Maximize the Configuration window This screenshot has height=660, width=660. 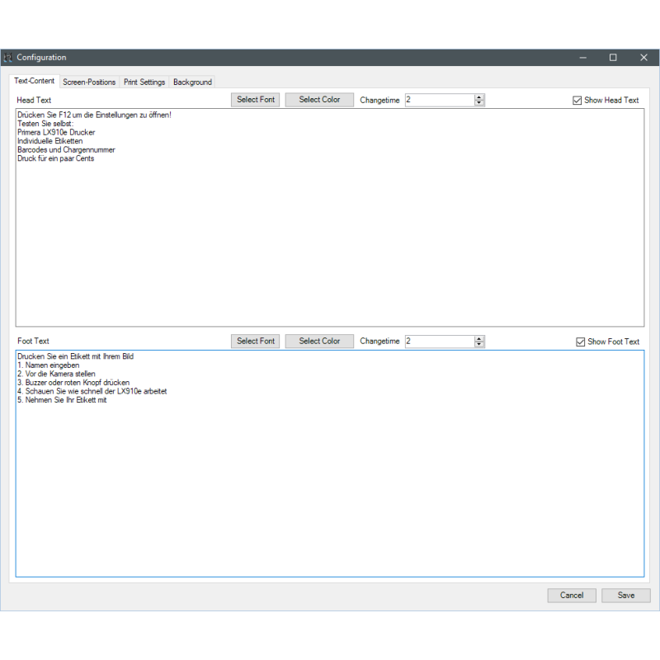613,58
